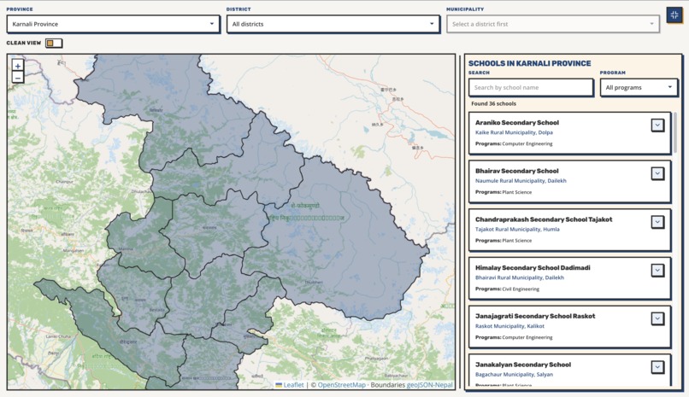Image resolution: width=689 pixels, height=397 pixels.
Task: Open the Program filter dropdown
Action: pos(639,87)
